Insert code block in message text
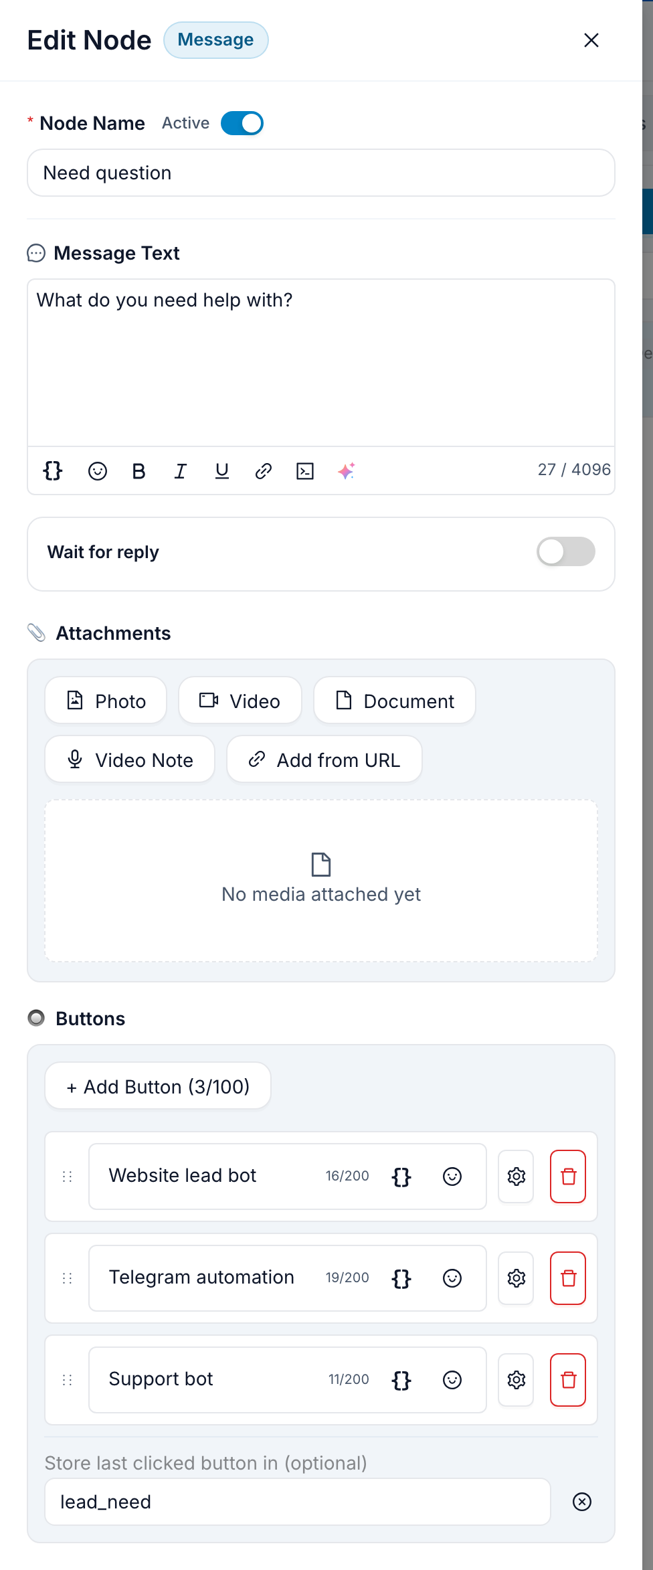Image resolution: width=653 pixels, height=1570 pixels. [305, 471]
